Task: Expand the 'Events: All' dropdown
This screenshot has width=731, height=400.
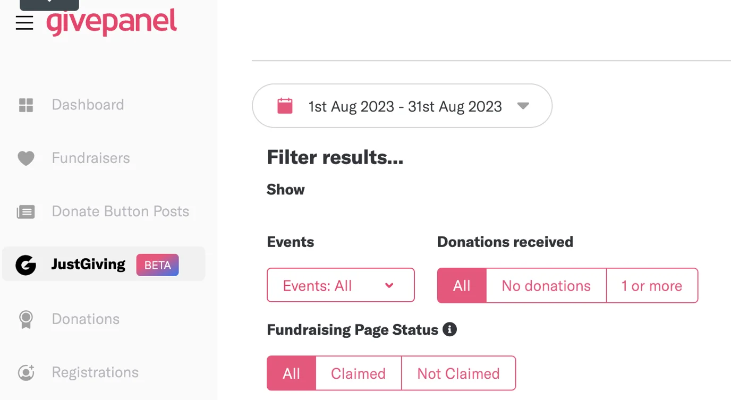Action: [340, 285]
